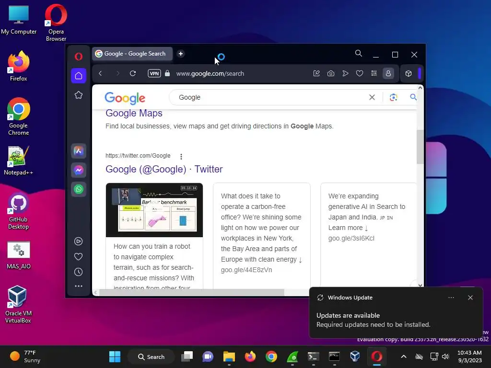Click the page vertical scrollbar thumb
The image size is (491, 368).
(420, 147)
